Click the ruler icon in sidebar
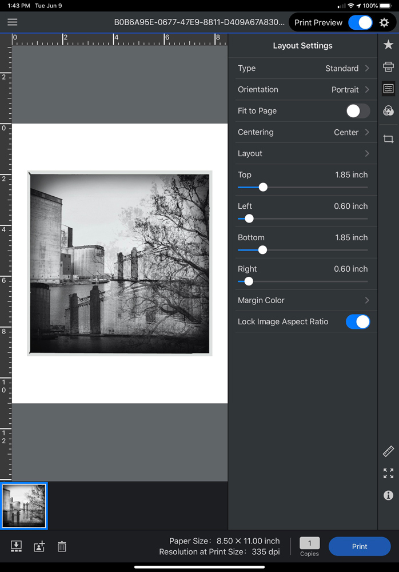This screenshot has width=399, height=572. (388, 451)
